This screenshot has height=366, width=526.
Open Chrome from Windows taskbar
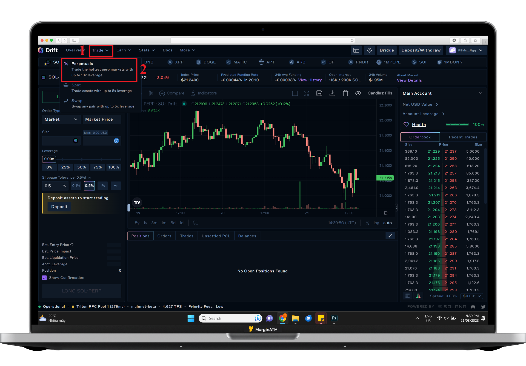[x=282, y=318]
